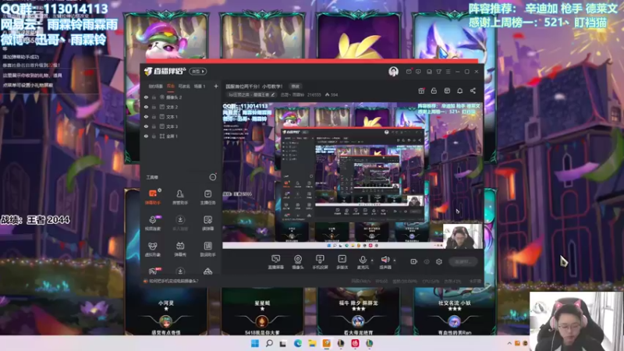Hide the 文本 2 source layer

click(x=146, y=107)
